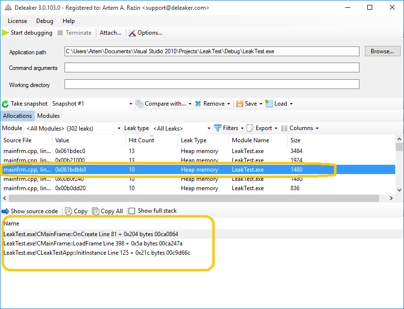Click the Command arguments input field
Screen dimensions: 404x309
[x=212, y=67]
